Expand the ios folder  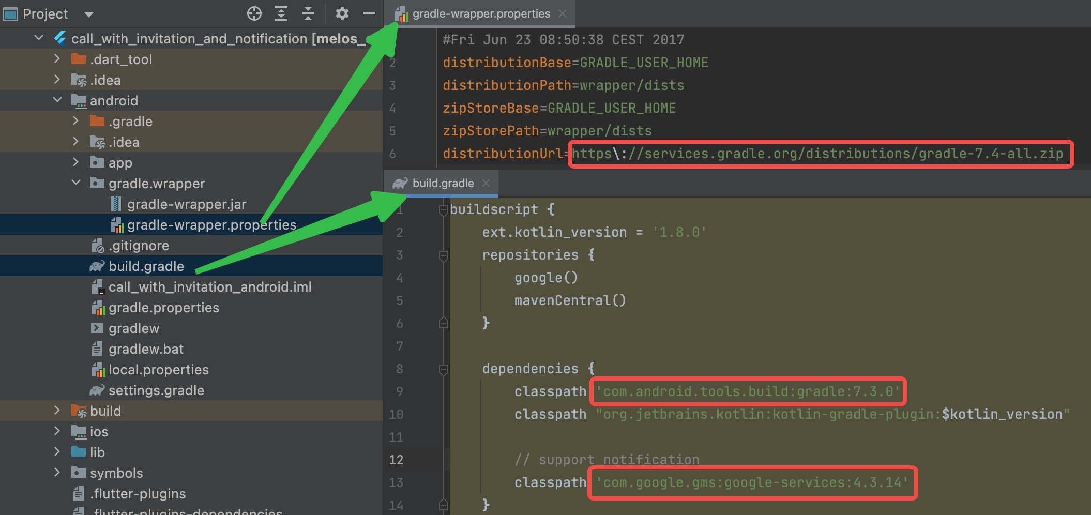pyautogui.click(x=57, y=431)
